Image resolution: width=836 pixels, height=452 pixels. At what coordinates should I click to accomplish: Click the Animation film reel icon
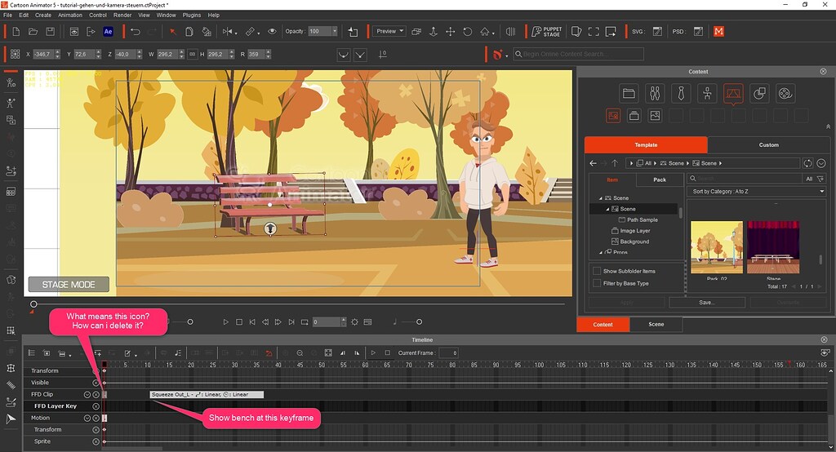click(x=785, y=93)
